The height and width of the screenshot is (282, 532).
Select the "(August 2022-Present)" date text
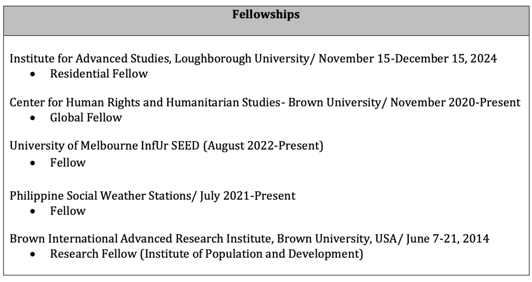pyautogui.click(x=263, y=146)
